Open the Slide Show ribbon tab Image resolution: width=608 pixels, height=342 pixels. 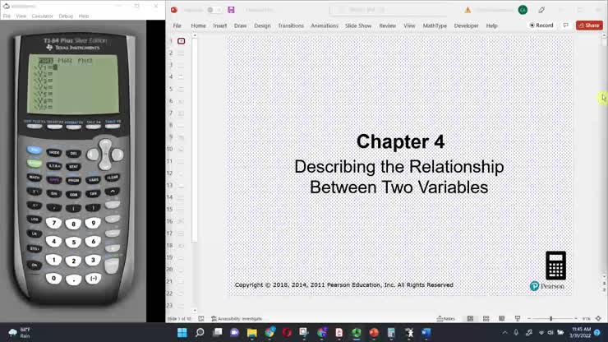[x=357, y=25]
